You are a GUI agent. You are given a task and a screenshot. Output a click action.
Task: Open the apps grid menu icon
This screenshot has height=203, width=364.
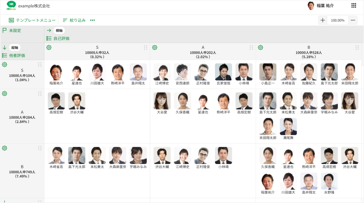coord(353,6)
